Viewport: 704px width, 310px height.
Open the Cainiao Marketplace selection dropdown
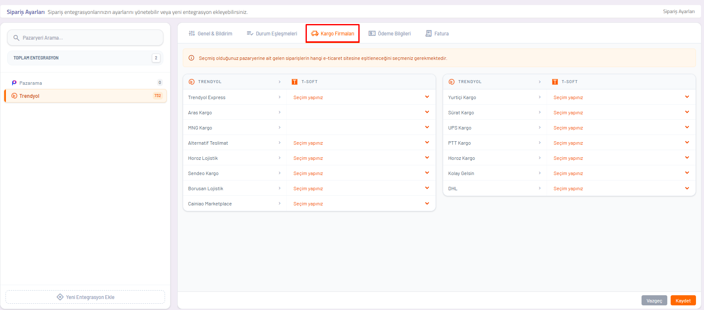click(361, 203)
